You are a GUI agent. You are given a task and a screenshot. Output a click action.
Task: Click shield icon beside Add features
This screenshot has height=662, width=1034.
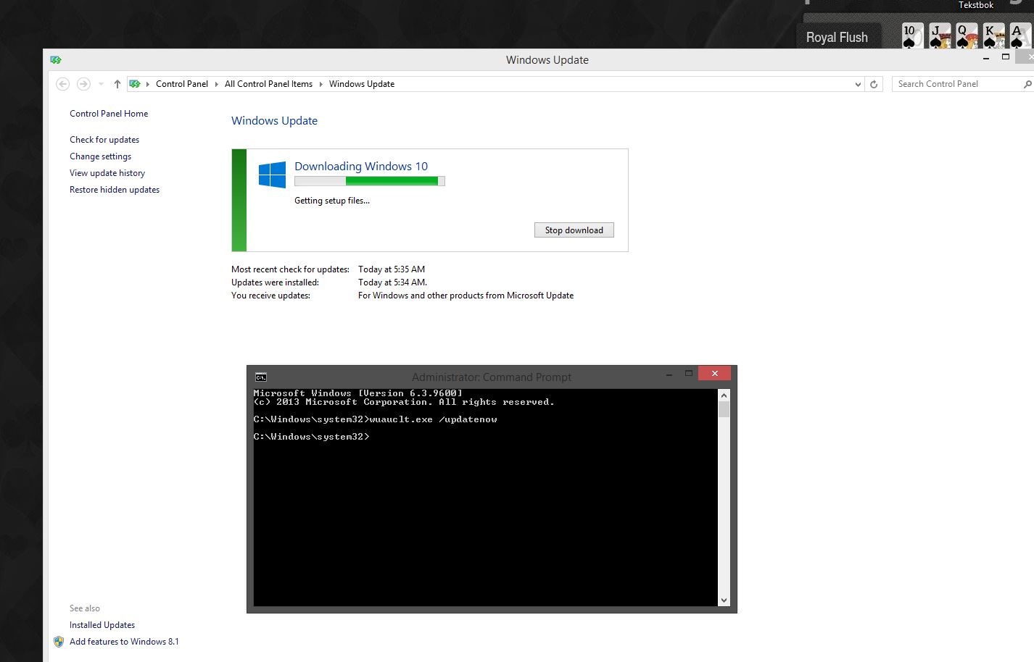point(59,642)
